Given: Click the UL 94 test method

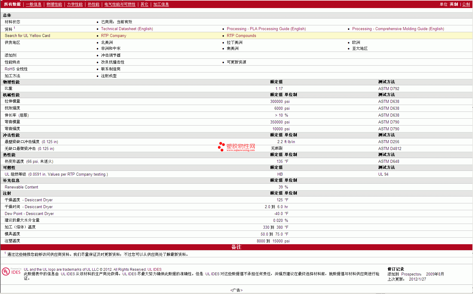Looking at the screenshot, I should coord(383,174).
